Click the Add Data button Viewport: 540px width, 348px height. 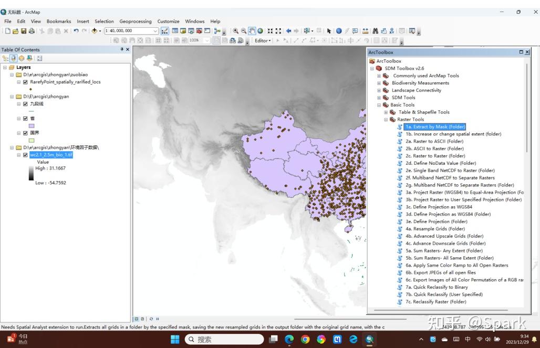95,31
